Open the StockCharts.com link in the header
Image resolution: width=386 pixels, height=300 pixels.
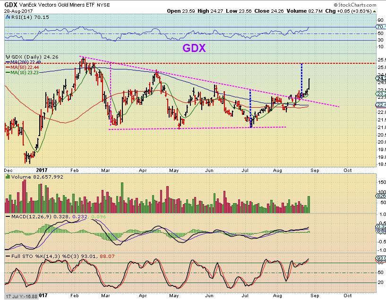tap(355, 5)
